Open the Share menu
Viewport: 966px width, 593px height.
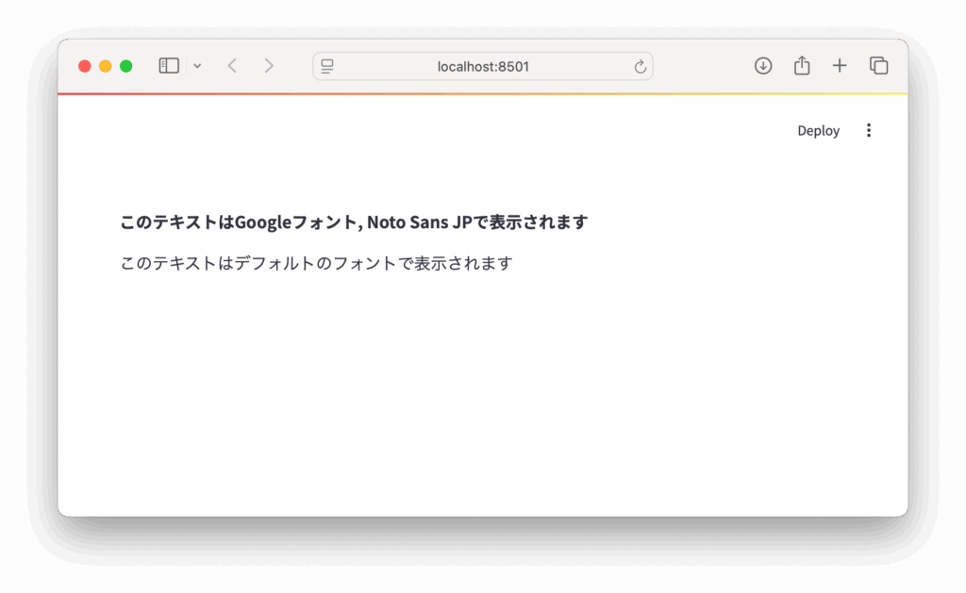(802, 66)
